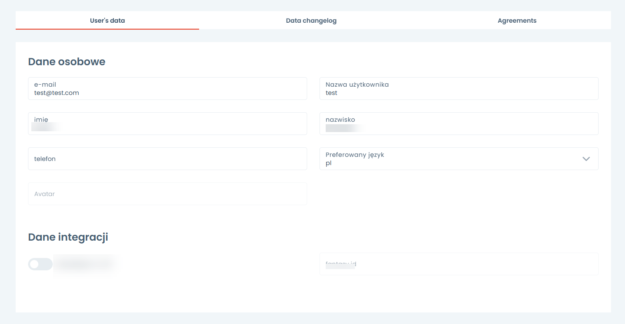Click the Avatar field
This screenshot has width=625, height=324.
(167, 194)
